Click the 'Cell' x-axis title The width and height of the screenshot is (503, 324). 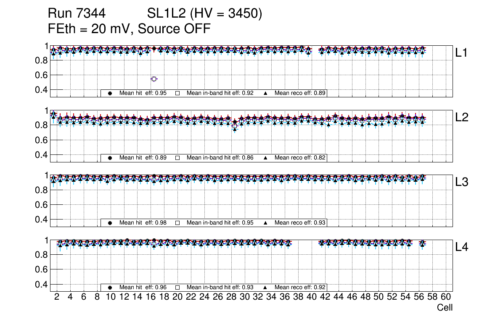445,308
